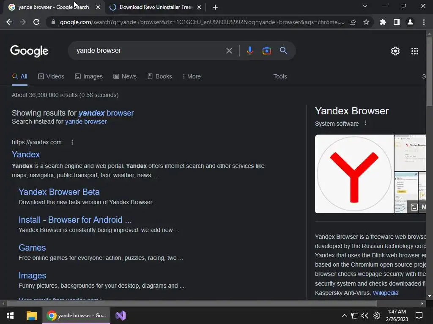Clear the search box with the X

tap(229, 51)
